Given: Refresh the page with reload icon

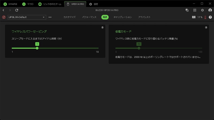Looking at the screenshot, I should [17, 10].
